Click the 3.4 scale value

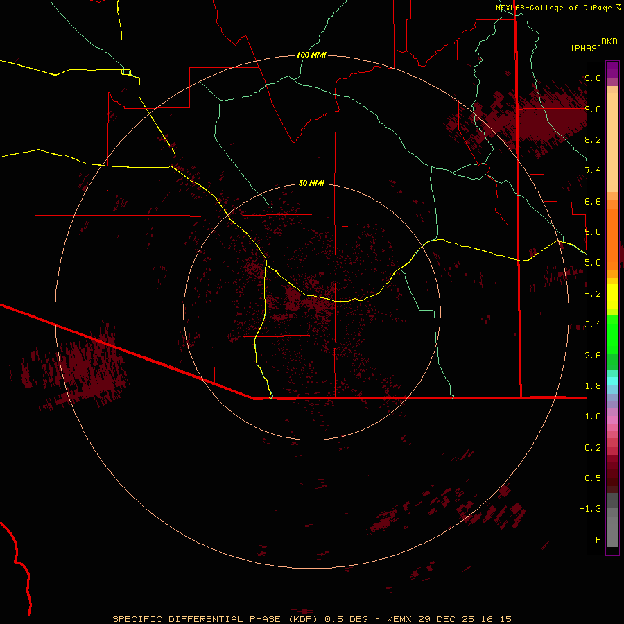tap(593, 324)
